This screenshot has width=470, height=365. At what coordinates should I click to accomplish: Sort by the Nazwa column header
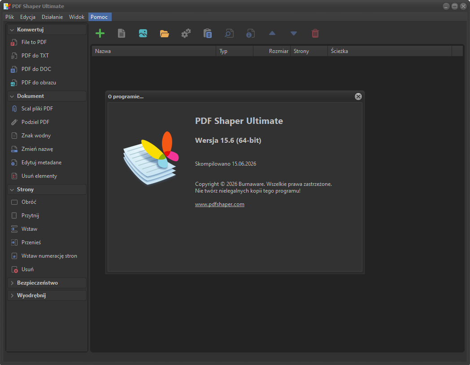click(x=154, y=51)
